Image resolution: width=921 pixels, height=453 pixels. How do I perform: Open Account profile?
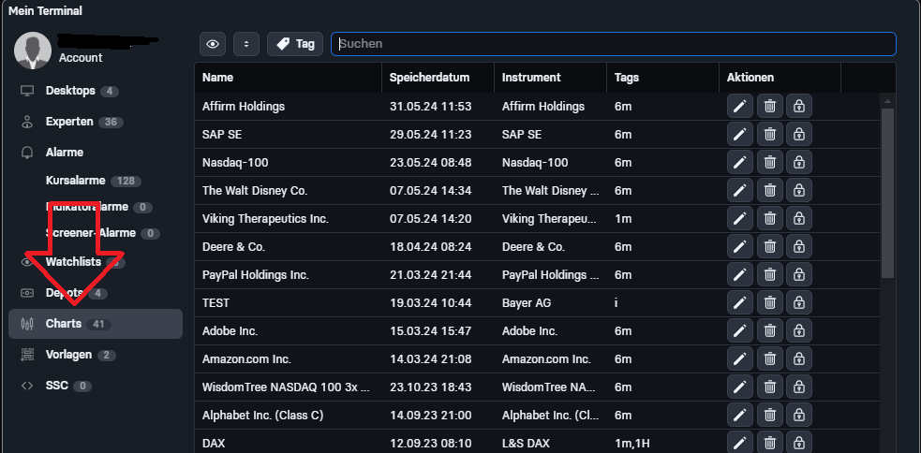[x=81, y=57]
